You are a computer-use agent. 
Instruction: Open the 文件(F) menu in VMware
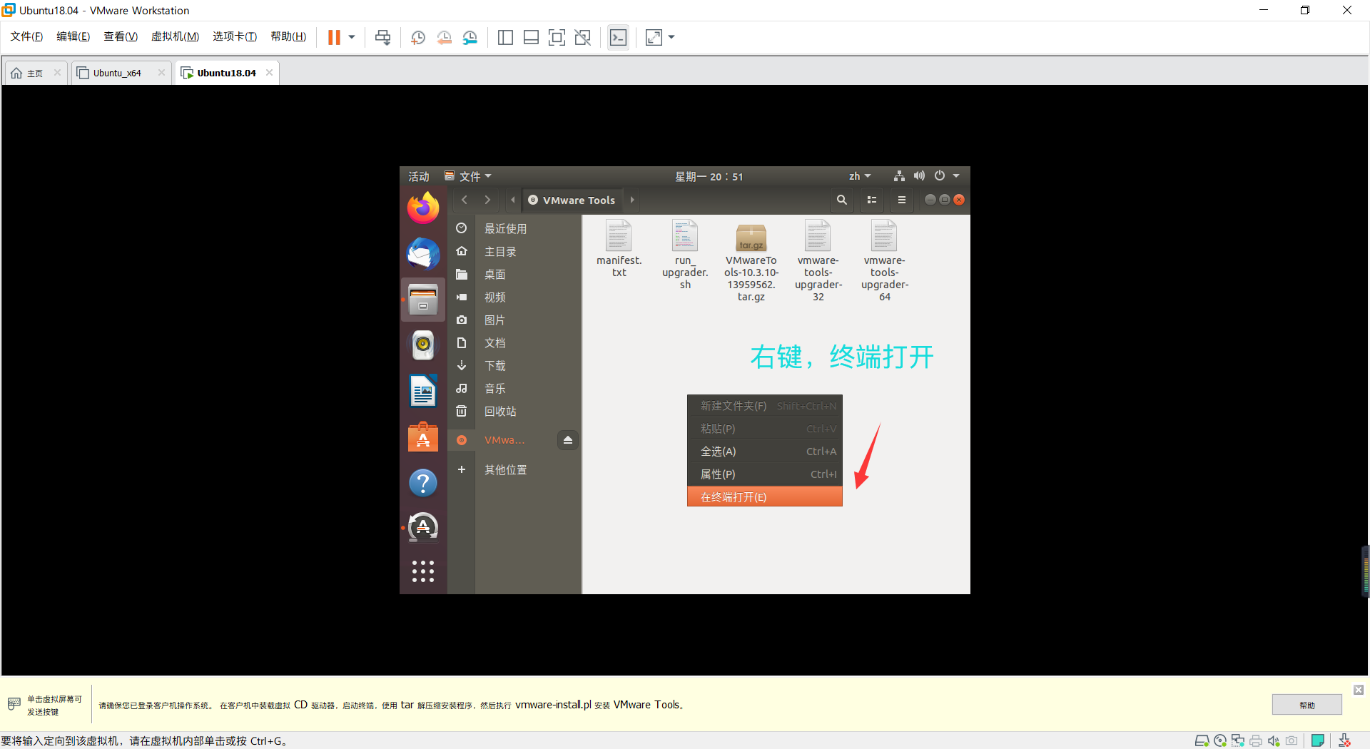coord(26,36)
